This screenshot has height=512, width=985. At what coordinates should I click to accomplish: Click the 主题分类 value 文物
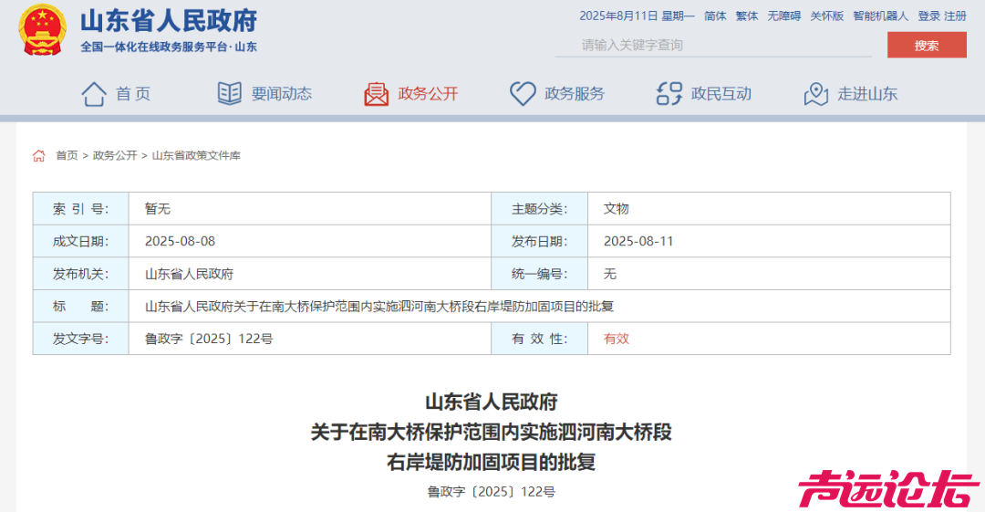616,209
